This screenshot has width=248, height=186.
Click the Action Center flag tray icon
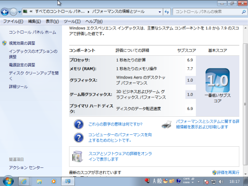coord(206,181)
